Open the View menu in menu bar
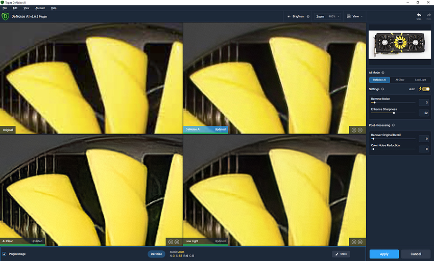 point(26,8)
